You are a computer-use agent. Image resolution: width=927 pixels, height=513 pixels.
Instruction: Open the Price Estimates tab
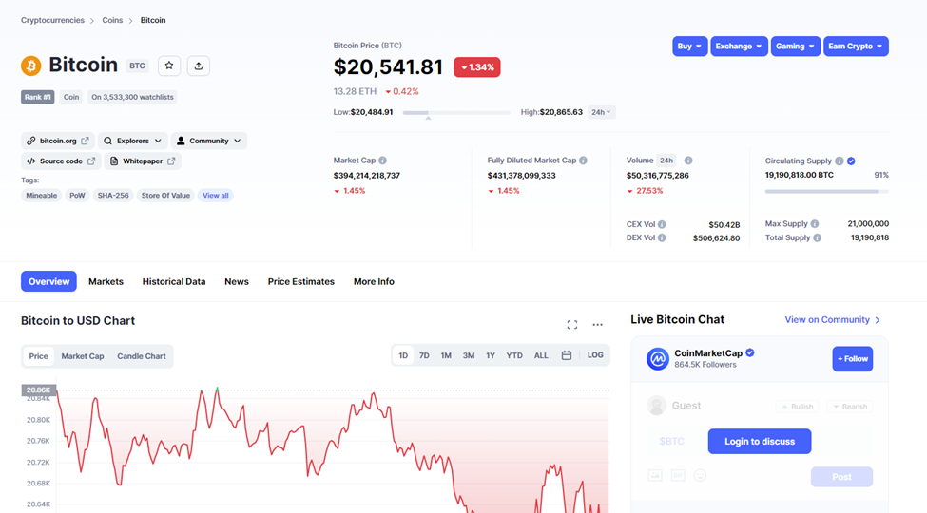tap(301, 281)
